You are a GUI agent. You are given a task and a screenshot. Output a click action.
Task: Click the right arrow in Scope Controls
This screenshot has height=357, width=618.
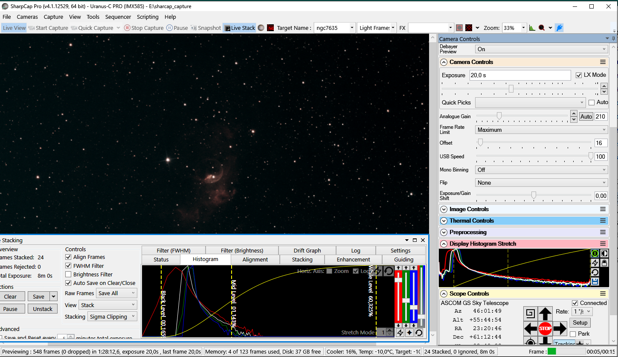(x=560, y=328)
